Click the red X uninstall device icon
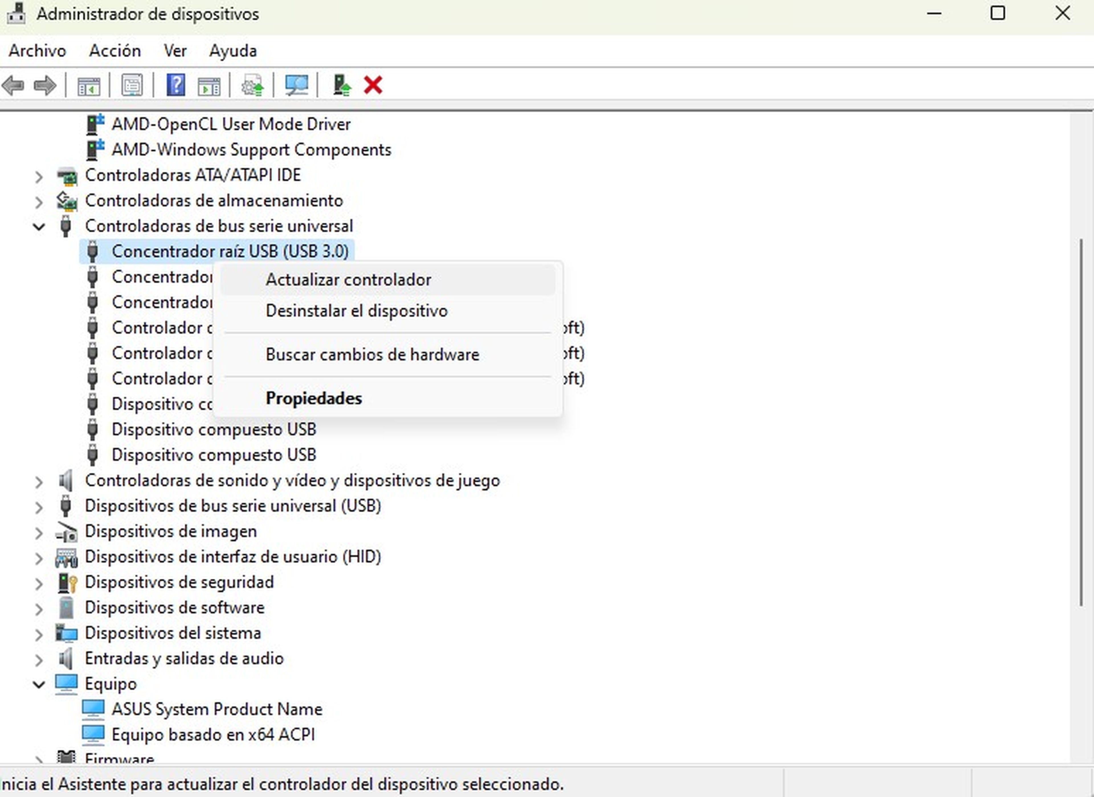Screen dimensions: 1094x797 (373, 86)
